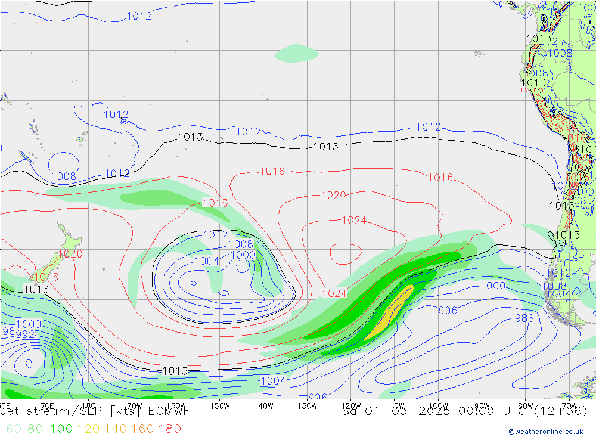
Task: Click the legend value 160
Action: point(142,429)
